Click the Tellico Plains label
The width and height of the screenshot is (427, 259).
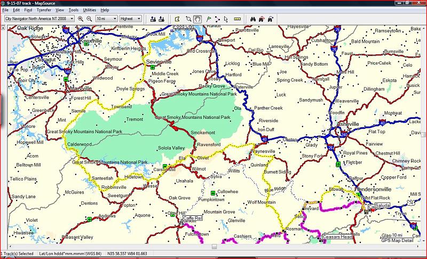point(23,179)
